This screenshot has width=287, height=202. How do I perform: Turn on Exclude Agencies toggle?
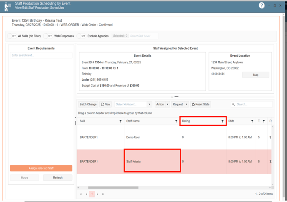82,36
